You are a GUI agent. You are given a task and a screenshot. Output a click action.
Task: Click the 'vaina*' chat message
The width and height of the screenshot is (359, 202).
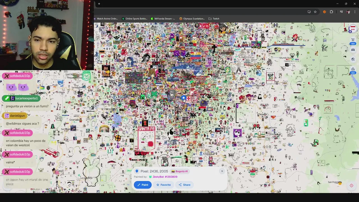pyautogui.click(x=10, y=162)
